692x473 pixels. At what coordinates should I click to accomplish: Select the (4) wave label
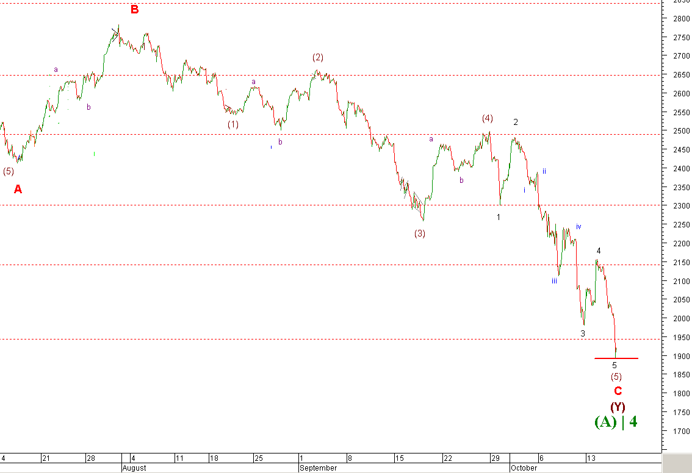[487, 118]
